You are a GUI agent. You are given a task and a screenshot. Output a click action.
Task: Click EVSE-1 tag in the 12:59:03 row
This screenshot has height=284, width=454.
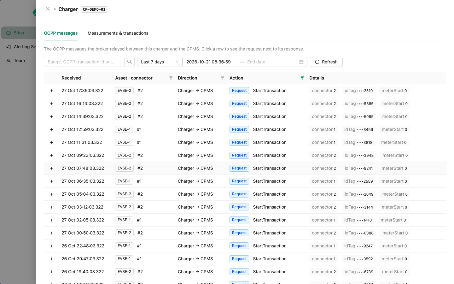tap(124, 129)
